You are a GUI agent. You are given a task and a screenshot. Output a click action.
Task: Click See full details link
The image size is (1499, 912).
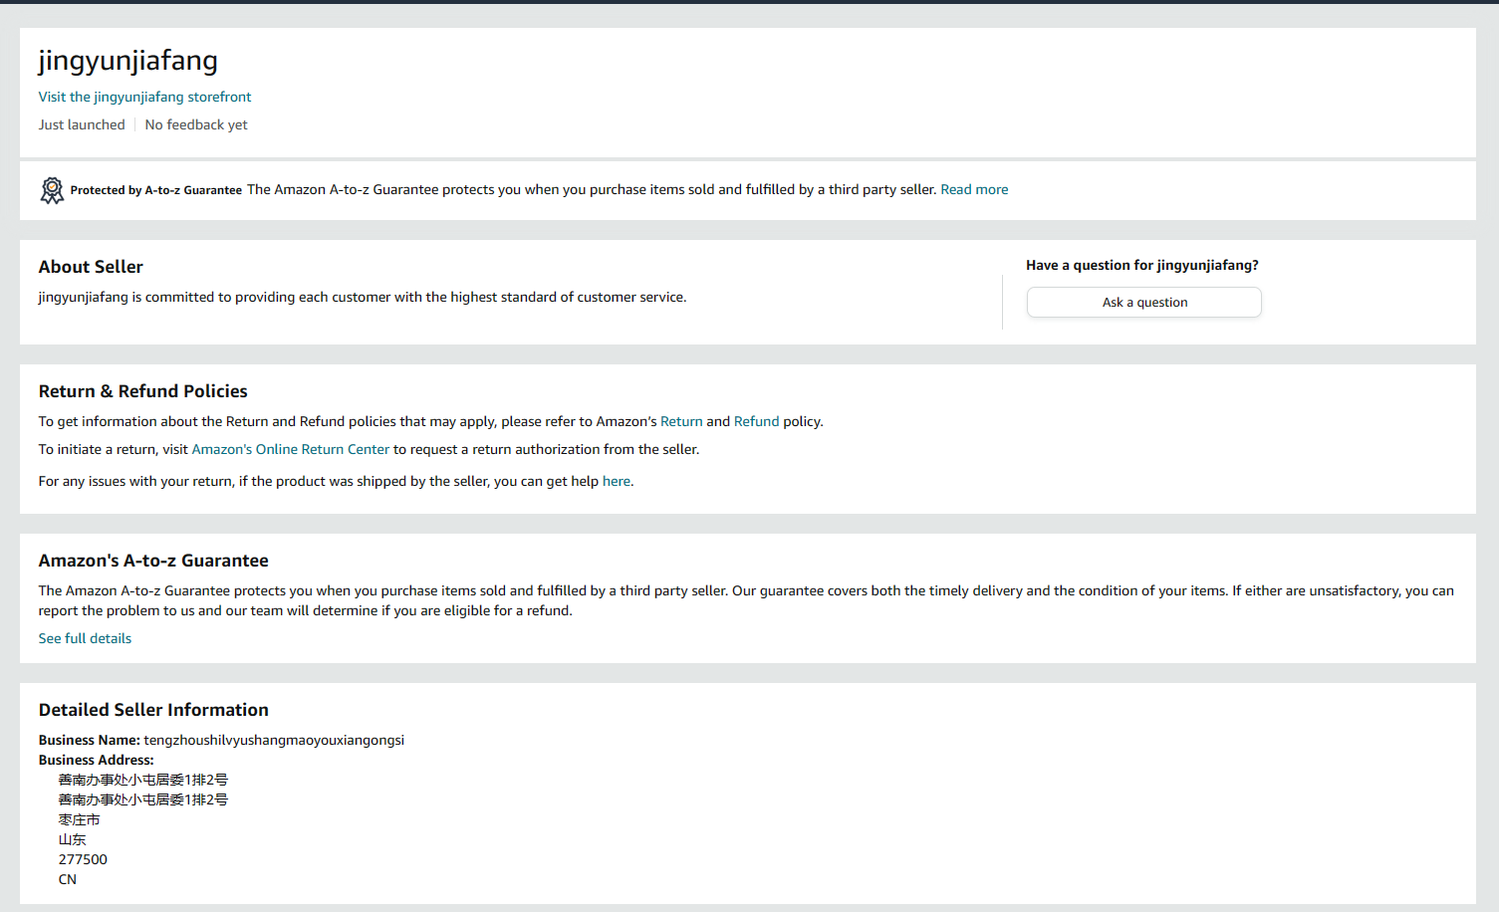point(85,638)
